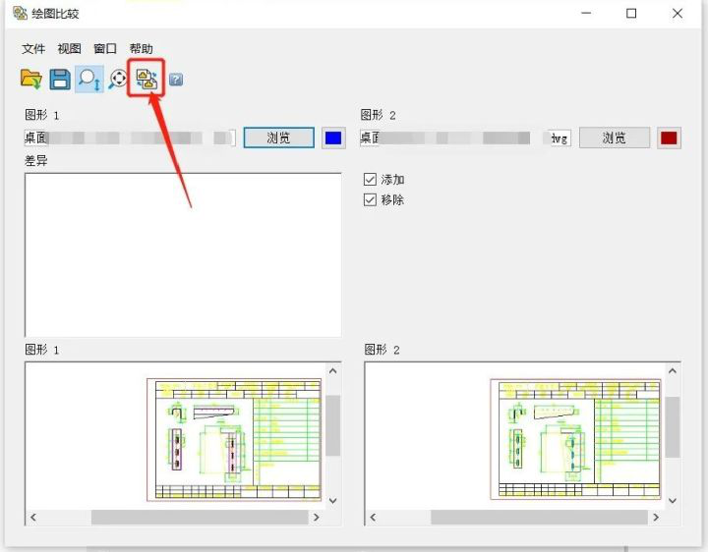Click the app icon in title bar
Image resolution: width=708 pixels, height=552 pixels.
point(20,14)
